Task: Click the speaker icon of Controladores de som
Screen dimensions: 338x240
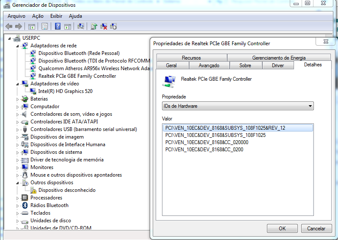Action: (x=25, y=114)
